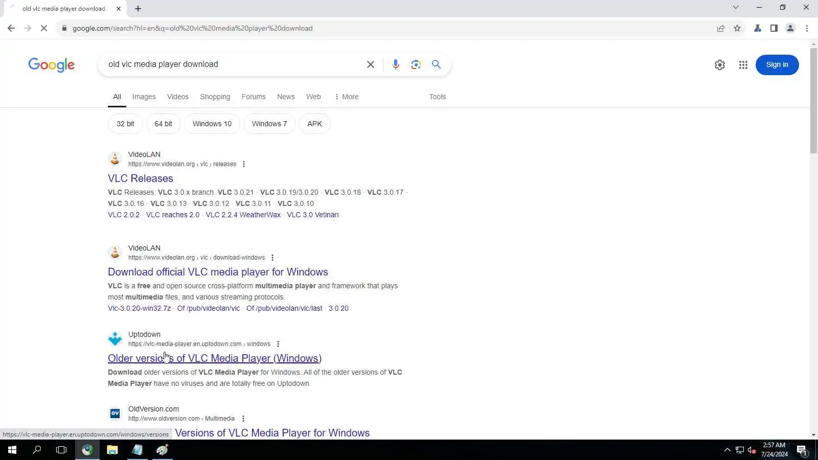Switch to the Web tab

313,97
